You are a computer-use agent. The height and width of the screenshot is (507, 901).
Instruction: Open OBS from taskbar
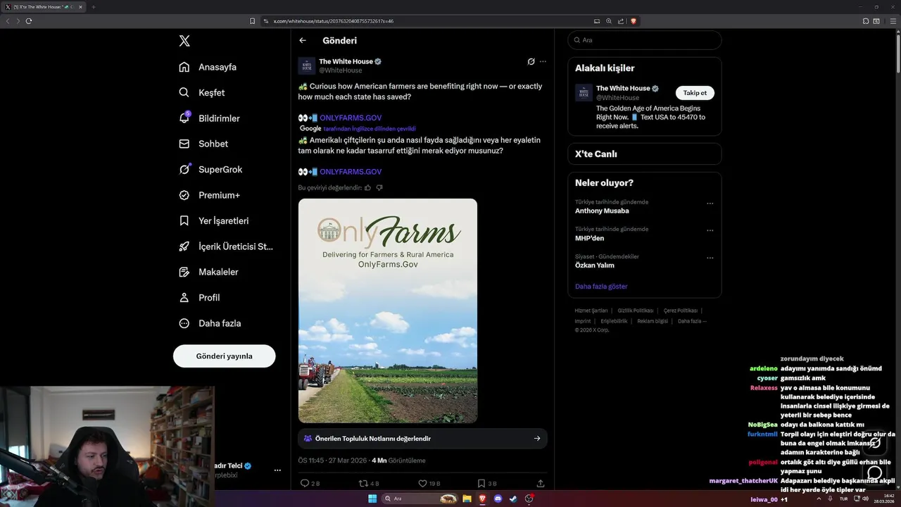click(x=529, y=499)
